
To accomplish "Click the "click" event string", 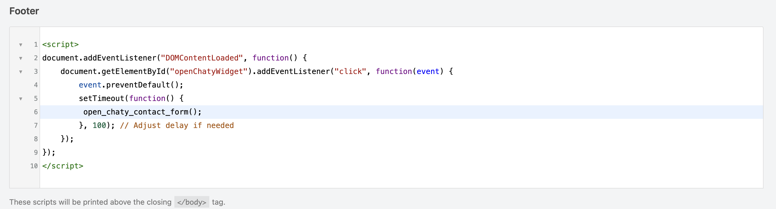I will (x=350, y=72).
